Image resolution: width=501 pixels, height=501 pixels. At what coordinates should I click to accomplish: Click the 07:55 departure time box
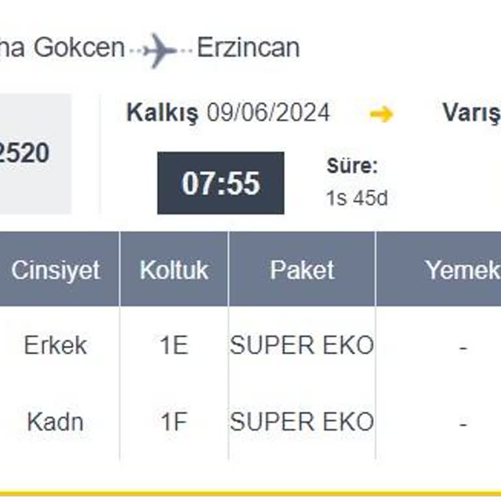[220, 183]
